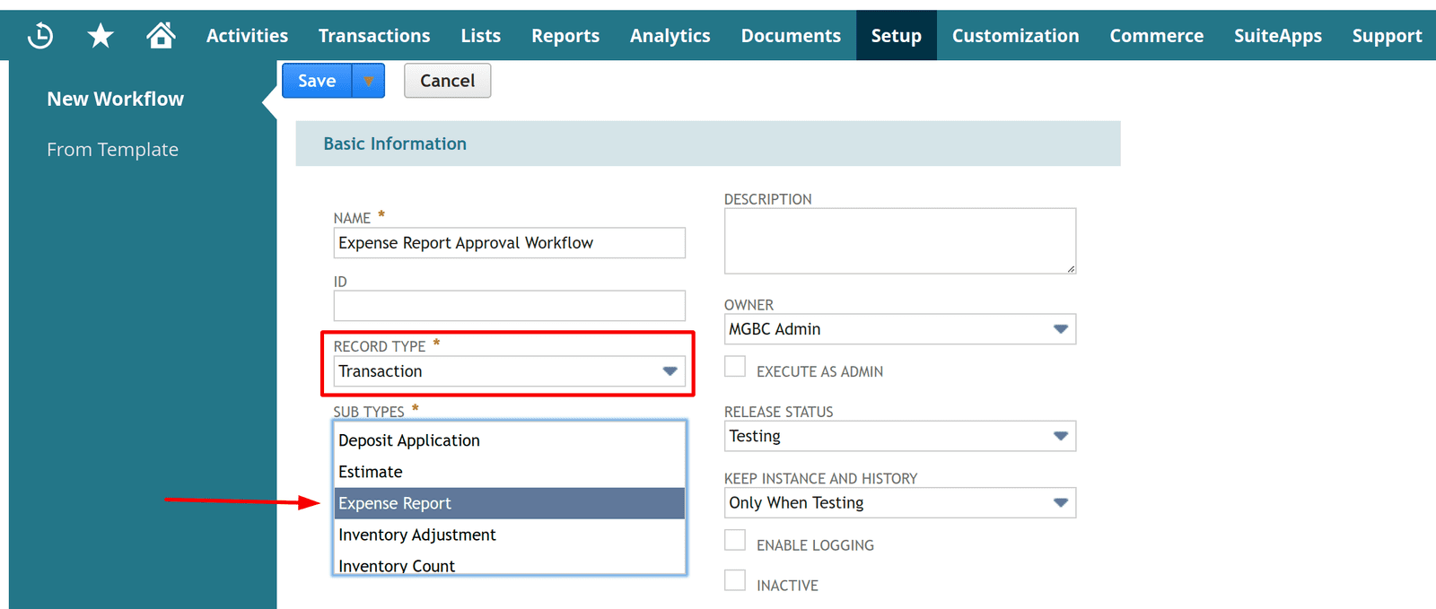This screenshot has width=1436, height=609.
Task: Open the Lists menu
Action: [481, 36]
